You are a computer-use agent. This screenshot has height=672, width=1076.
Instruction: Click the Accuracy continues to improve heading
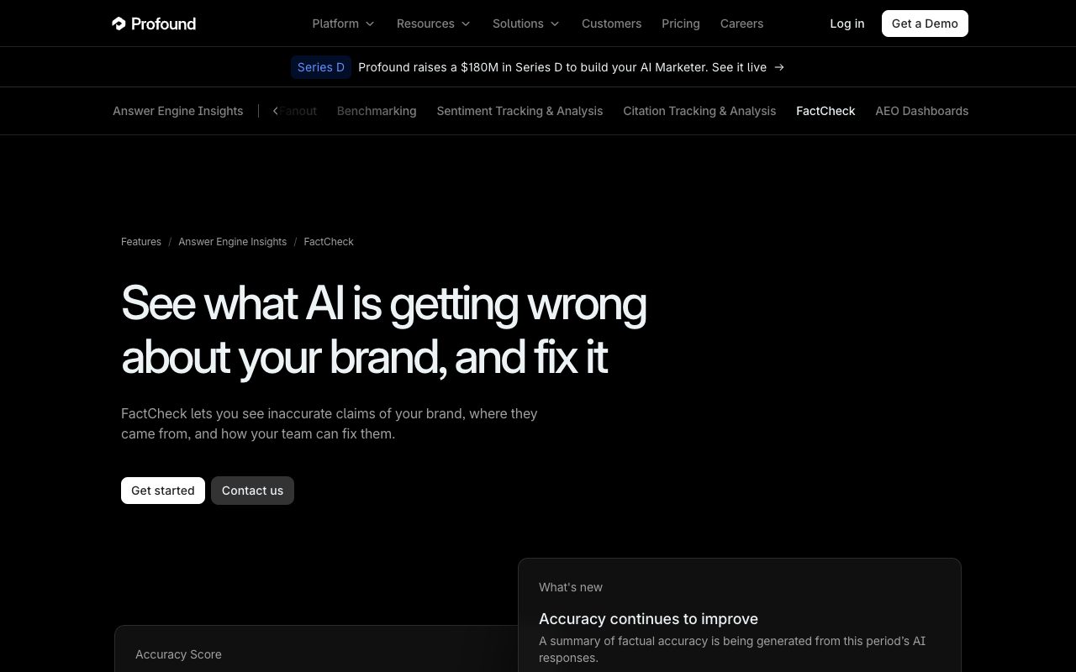[x=648, y=619]
